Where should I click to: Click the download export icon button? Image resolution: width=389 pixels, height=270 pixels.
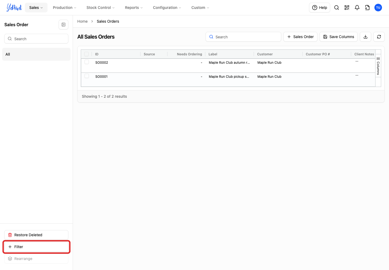coord(365,37)
